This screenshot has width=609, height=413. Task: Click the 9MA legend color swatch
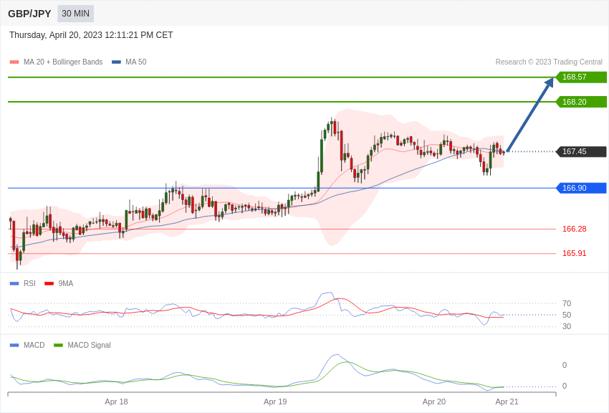(49, 284)
